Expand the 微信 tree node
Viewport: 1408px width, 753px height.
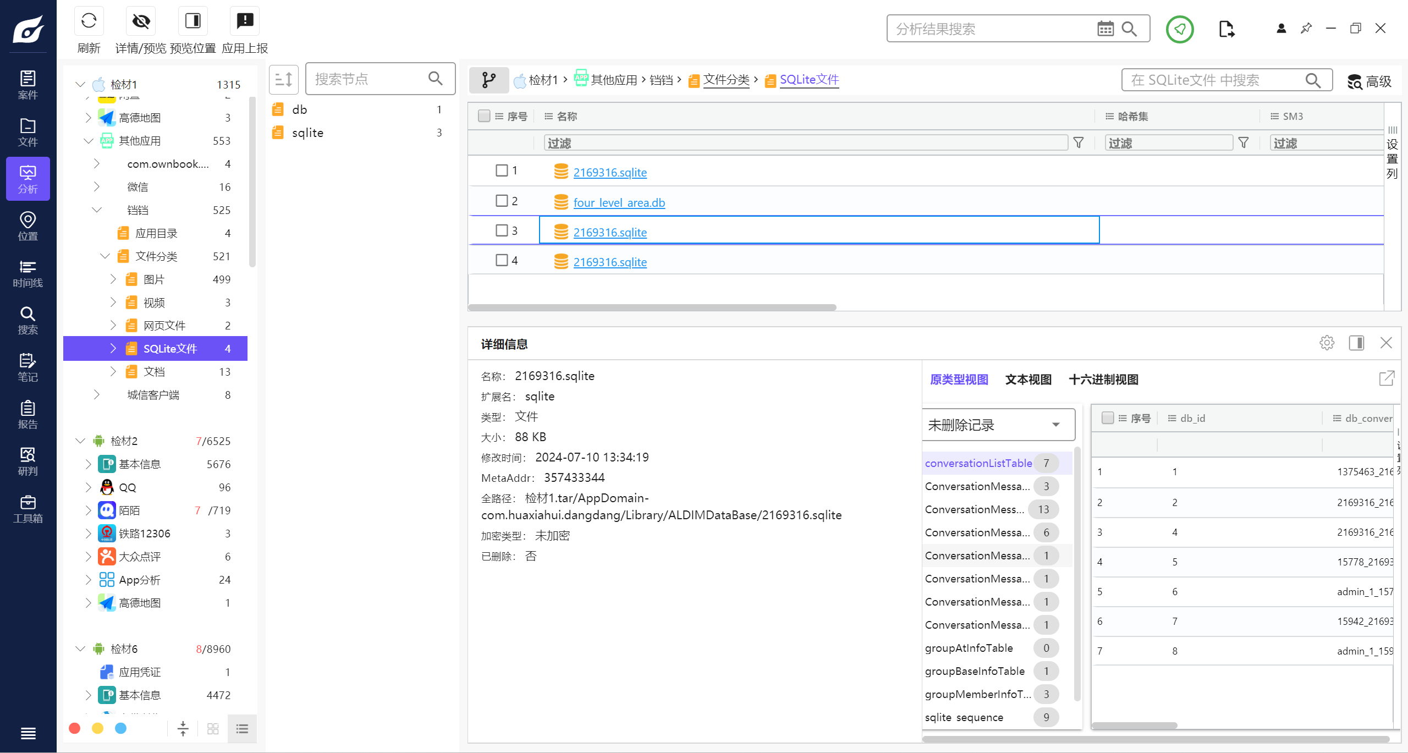coord(97,187)
